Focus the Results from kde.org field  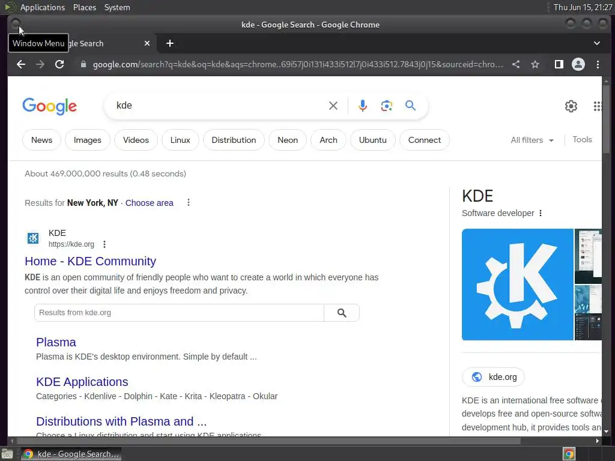pos(179,313)
